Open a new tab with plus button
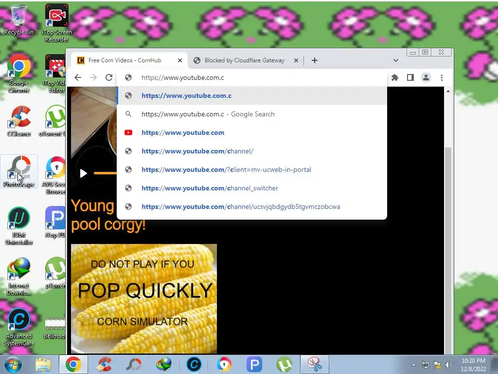The width and height of the screenshot is (498, 374). (x=315, y=60)
